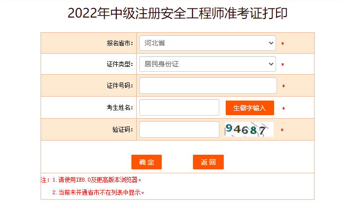Select the 证件类型 field label

point(119,64)
